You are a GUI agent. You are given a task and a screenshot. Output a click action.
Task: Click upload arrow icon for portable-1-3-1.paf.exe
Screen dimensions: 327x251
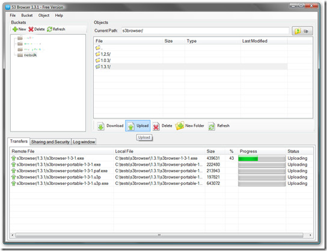14,171
